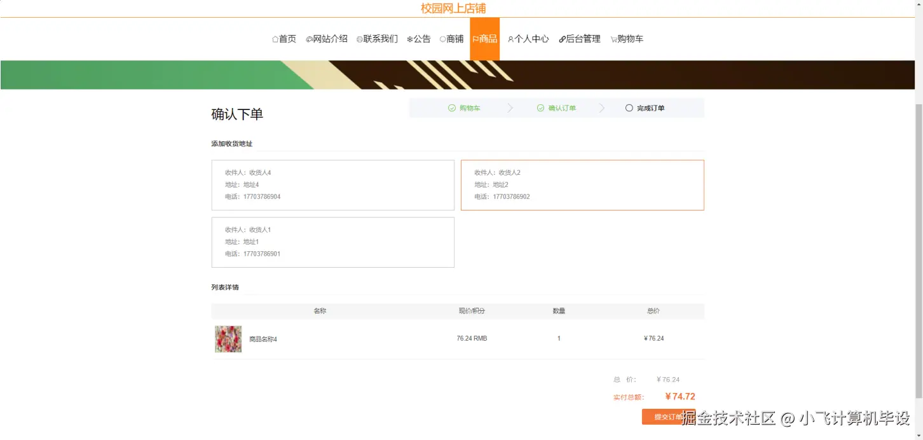Image resolution: width=923 pixels, height=440 pixels.
Task: Click the snowflake icon beside 公告
Action: click(x=410, y=39)
